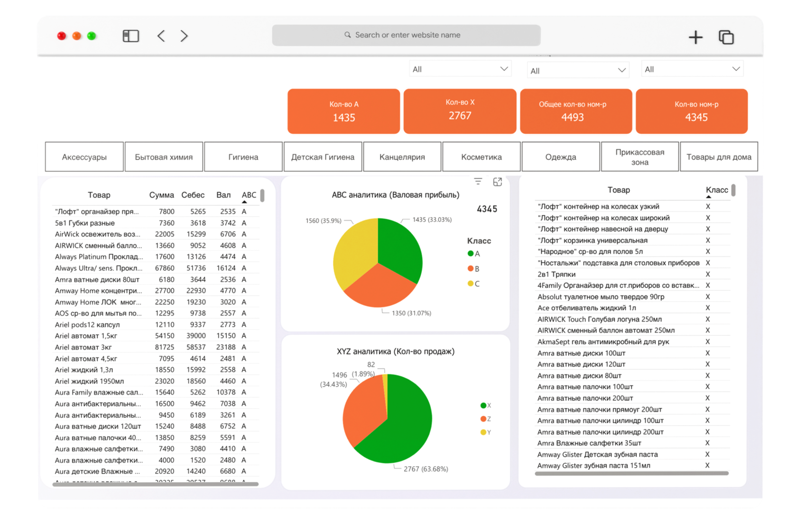Show tab overview icon
This screenshot has width=797, height=531.
click(x=726, y=37)
